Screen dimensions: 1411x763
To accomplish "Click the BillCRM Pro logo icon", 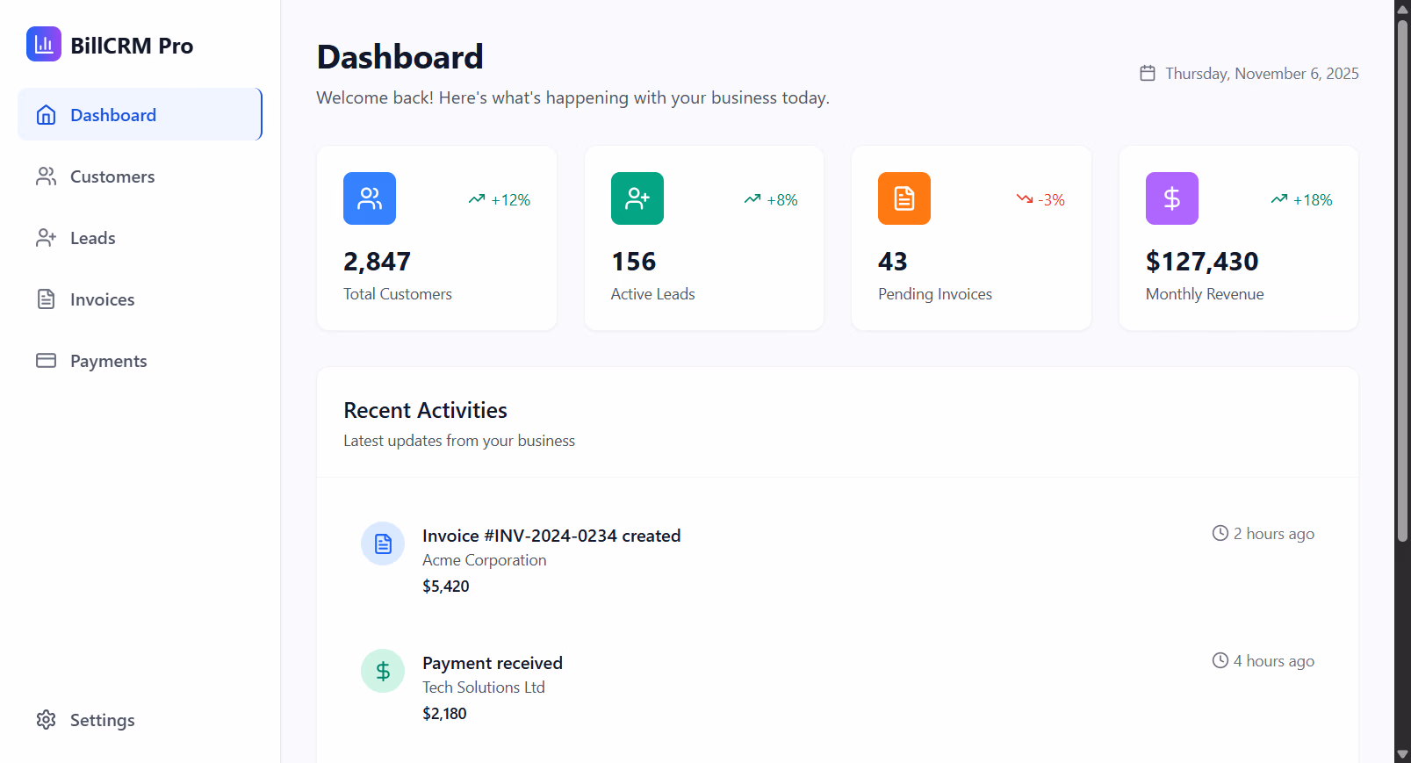I will 44,44.
